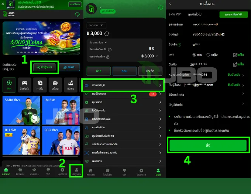The image size is (251, 194).
Task: Tap the profile avatar on account screen
Action: 92,8
